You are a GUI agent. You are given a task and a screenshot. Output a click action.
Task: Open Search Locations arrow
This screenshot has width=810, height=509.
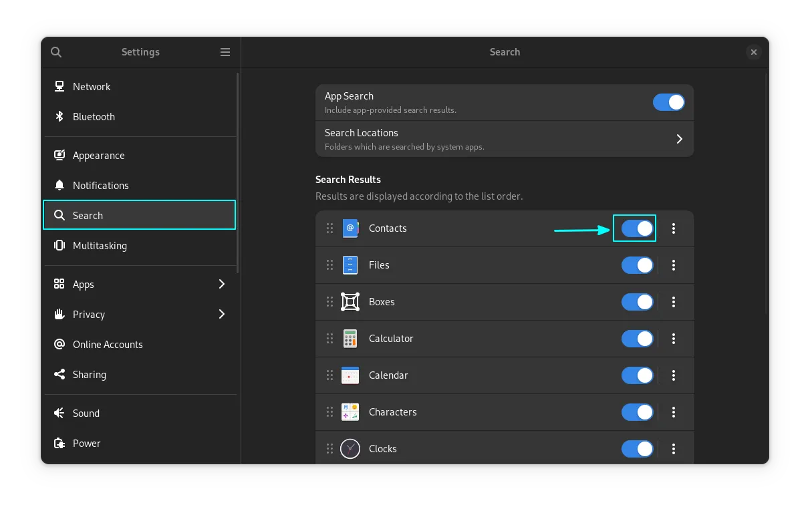(679, 139)
